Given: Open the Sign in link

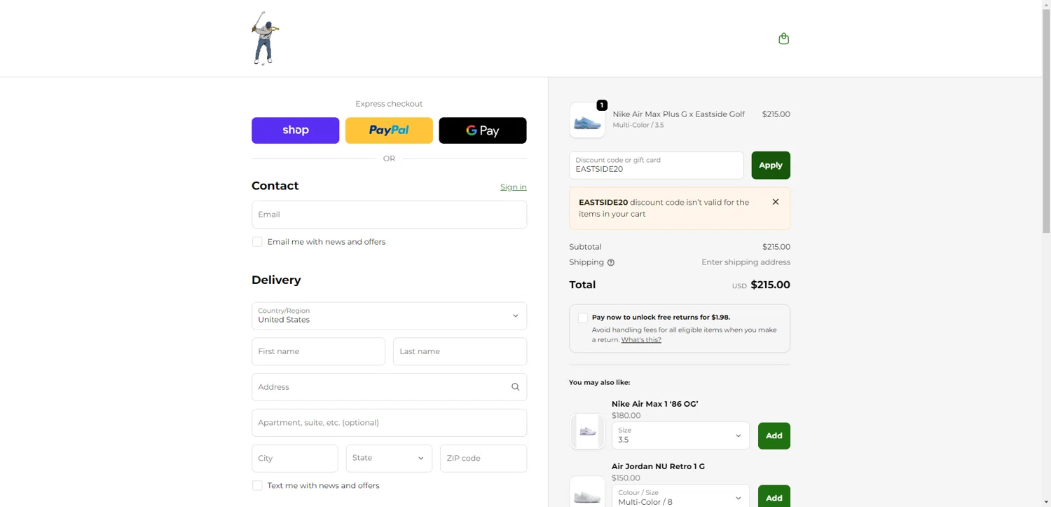Looking at the screenshot, I should (514, 187).
